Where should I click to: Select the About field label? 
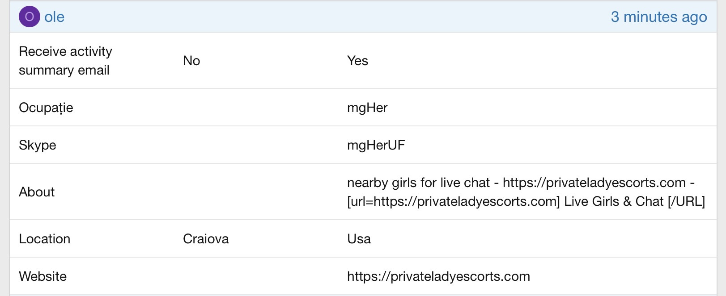tap(37, 192)
